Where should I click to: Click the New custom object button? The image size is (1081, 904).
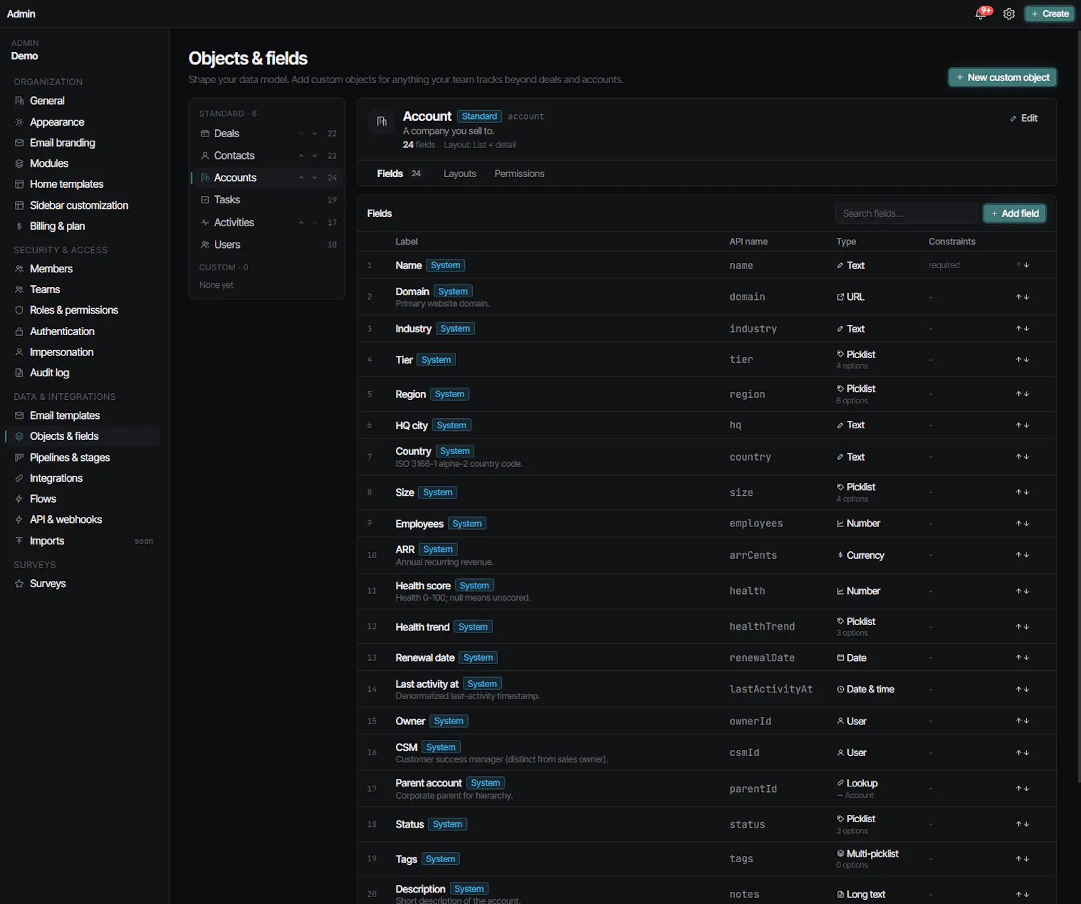(x=1003, y=78)
